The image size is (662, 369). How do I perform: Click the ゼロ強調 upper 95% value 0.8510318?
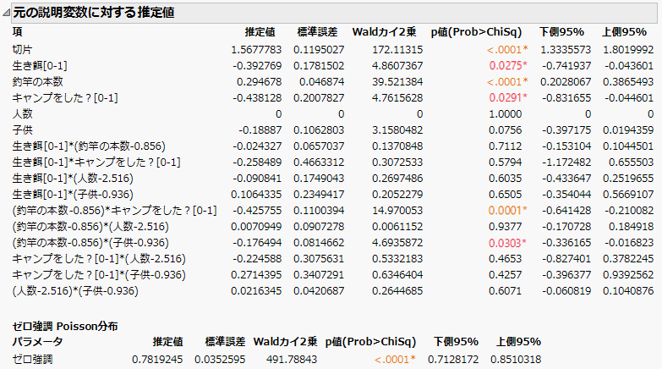(516, 360)
